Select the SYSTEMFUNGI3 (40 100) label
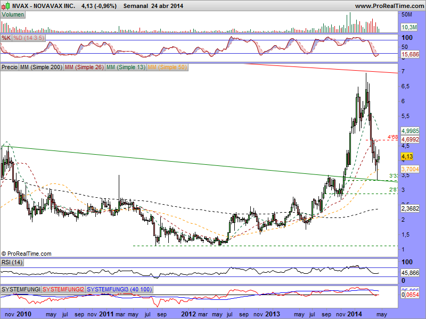Image resolution: width=426 pixels, height=319 pixels. point(119,289)
